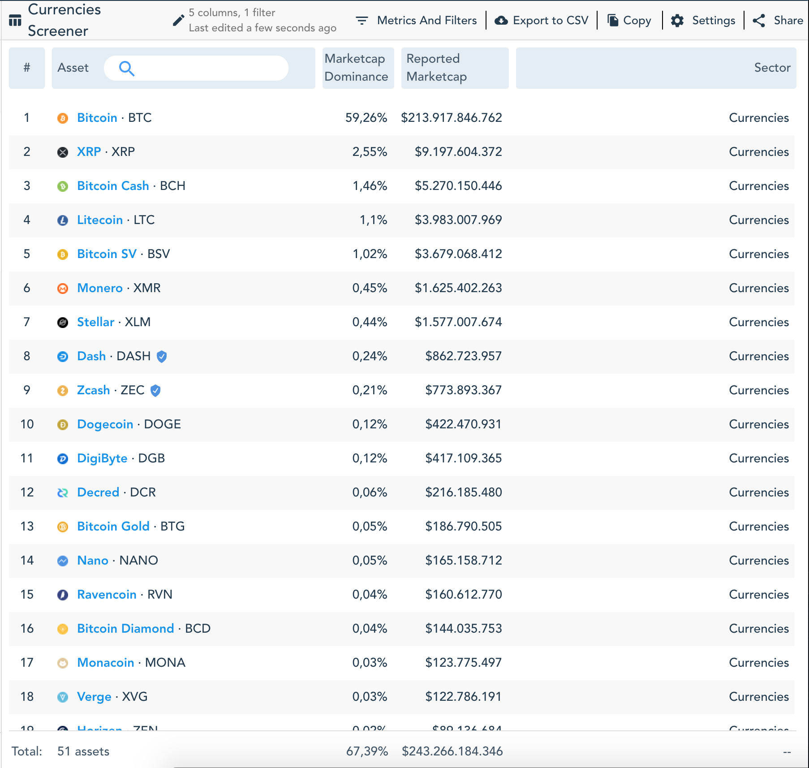Open the Bitcoin SV asset link
The image size is (809, 768).
click(107, 254)
